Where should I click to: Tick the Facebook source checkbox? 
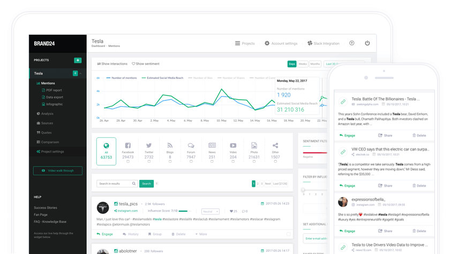[127, 162]
